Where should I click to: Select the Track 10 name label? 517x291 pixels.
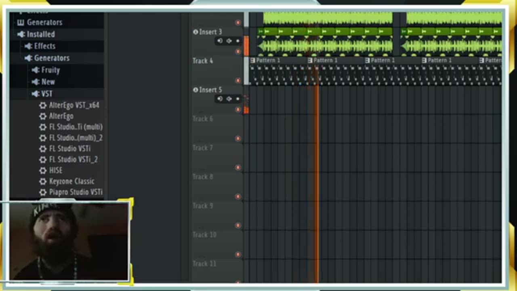coord(204,235)
